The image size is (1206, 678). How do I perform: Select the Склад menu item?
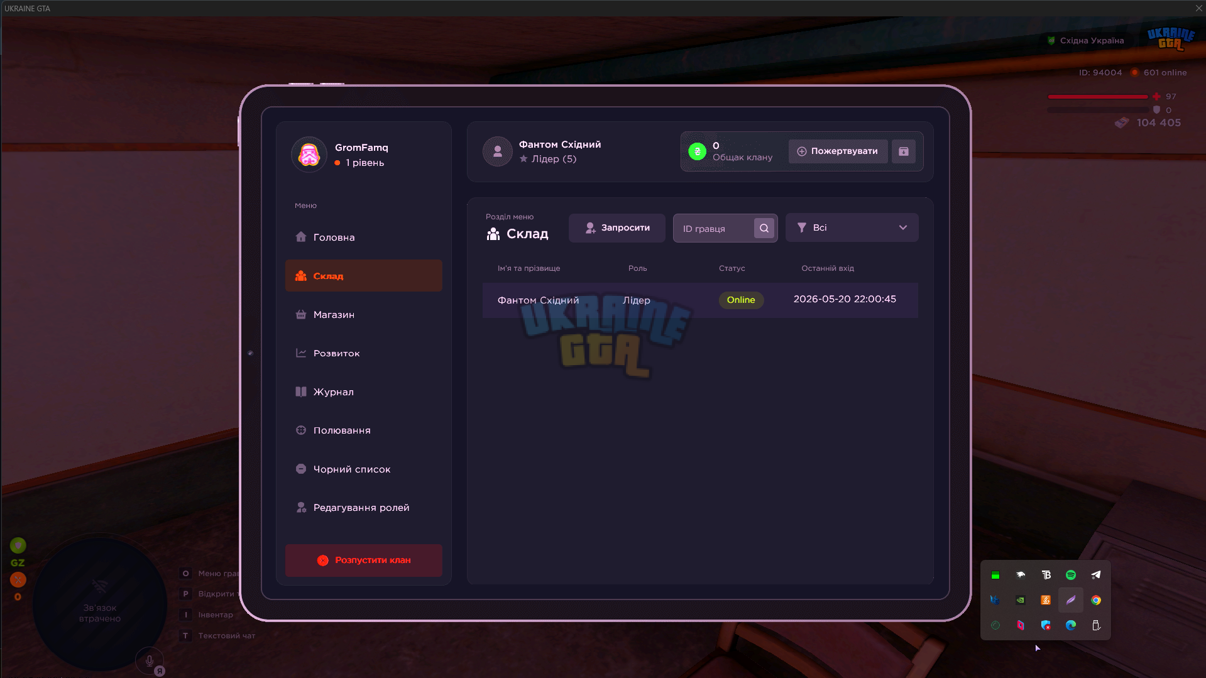tap(363, 276)
